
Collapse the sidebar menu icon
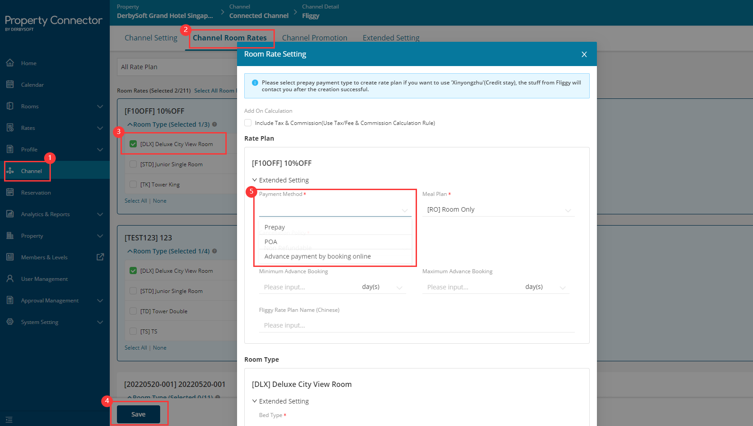[x=9, y=419]
